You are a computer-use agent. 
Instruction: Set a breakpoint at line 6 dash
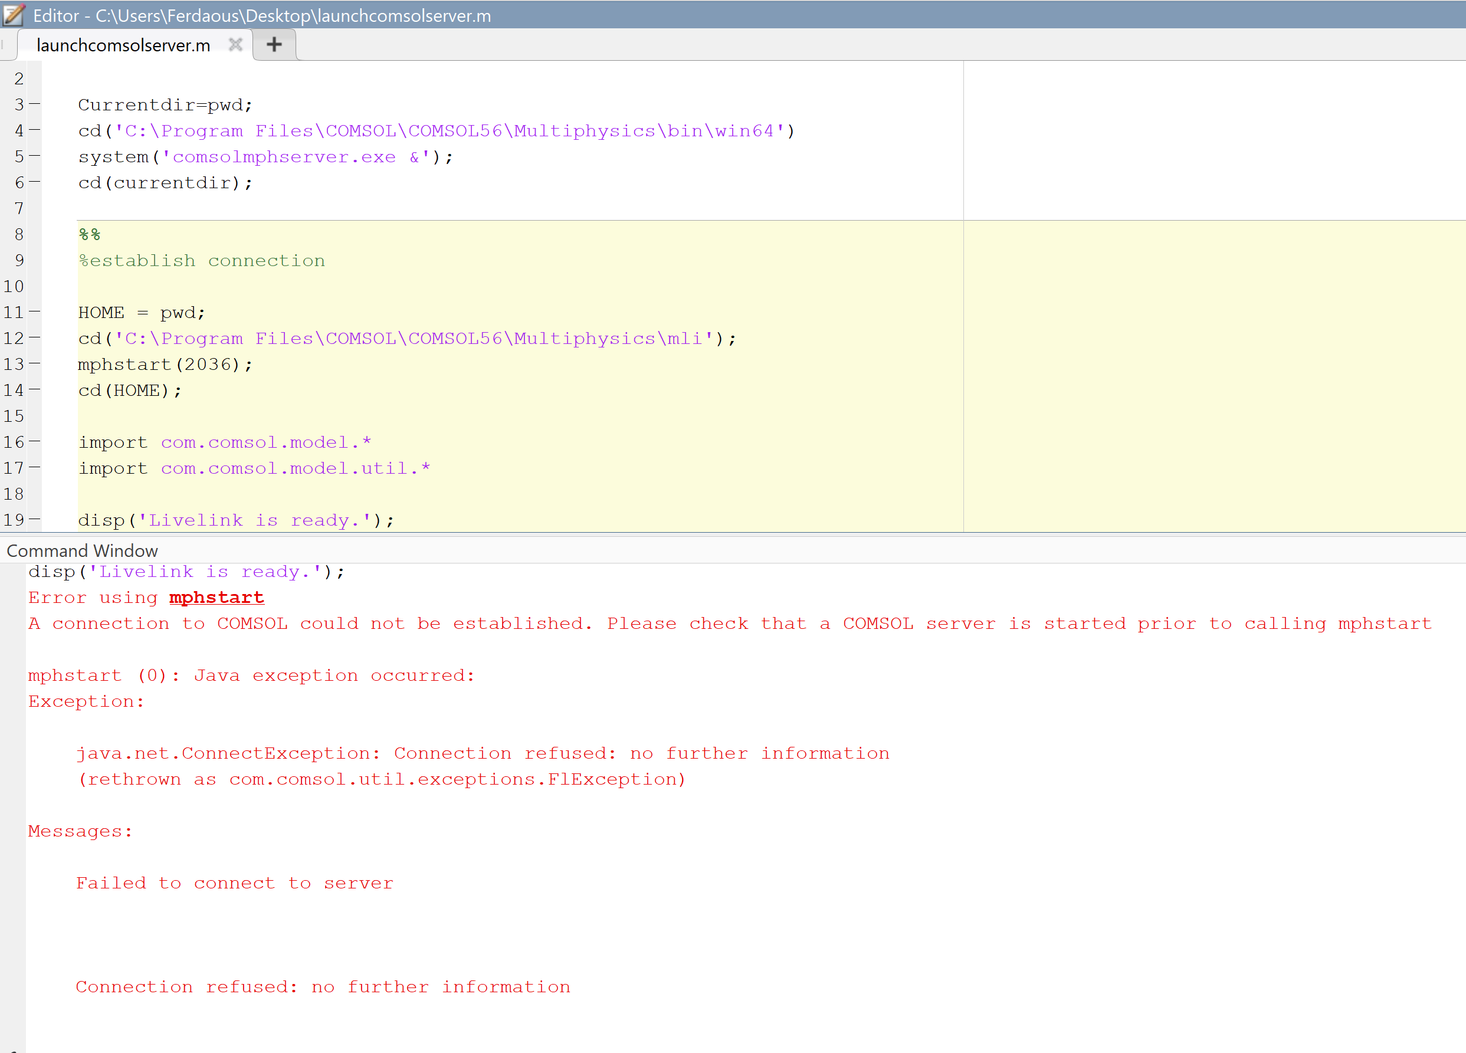(35, 182)
